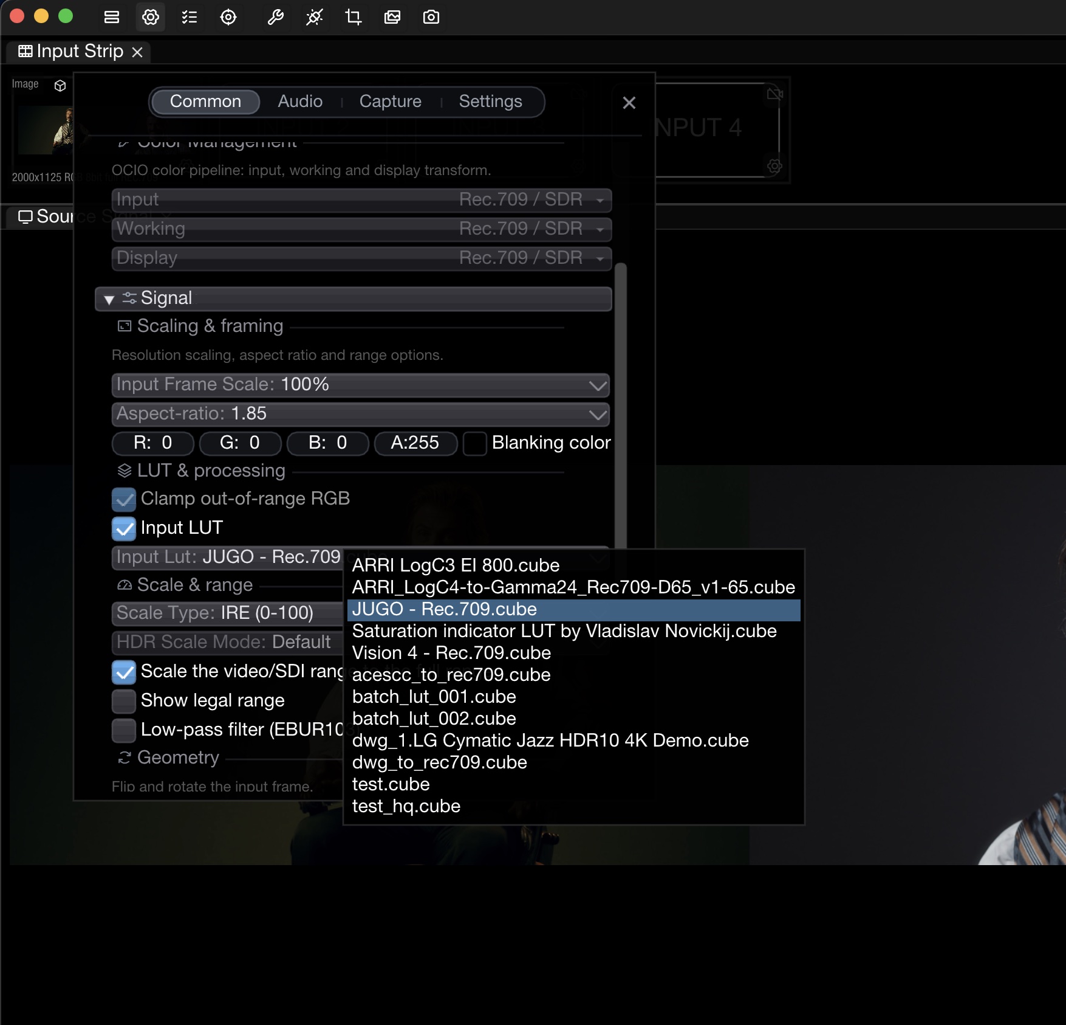Open the Input Frame Scale dropdown
The width and height of the screenshot is (1066, 1025).
click(x=361, y=385)
